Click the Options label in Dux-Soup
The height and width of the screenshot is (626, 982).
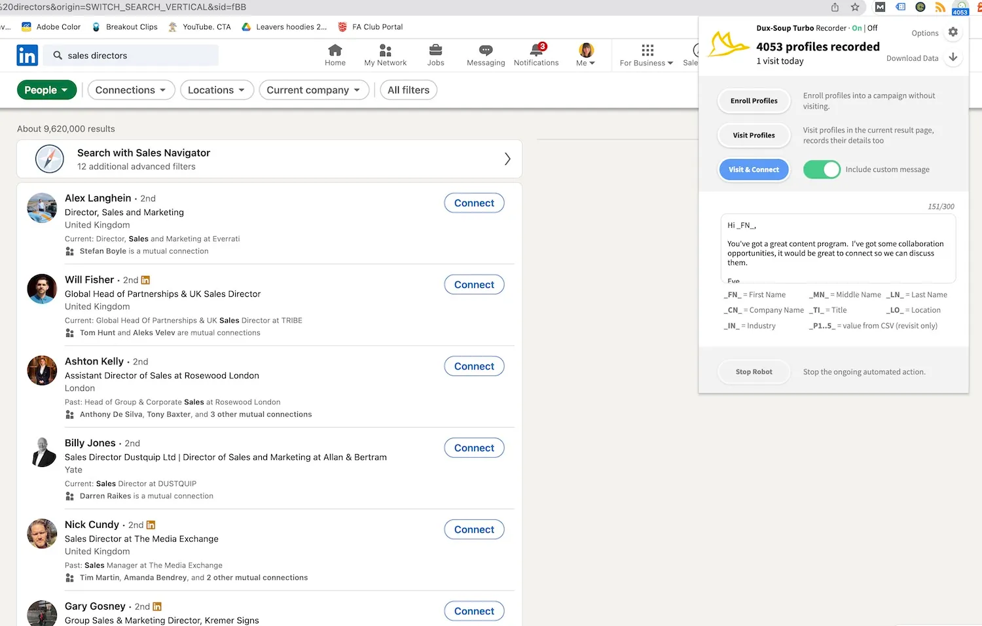[x=924, y=33]
